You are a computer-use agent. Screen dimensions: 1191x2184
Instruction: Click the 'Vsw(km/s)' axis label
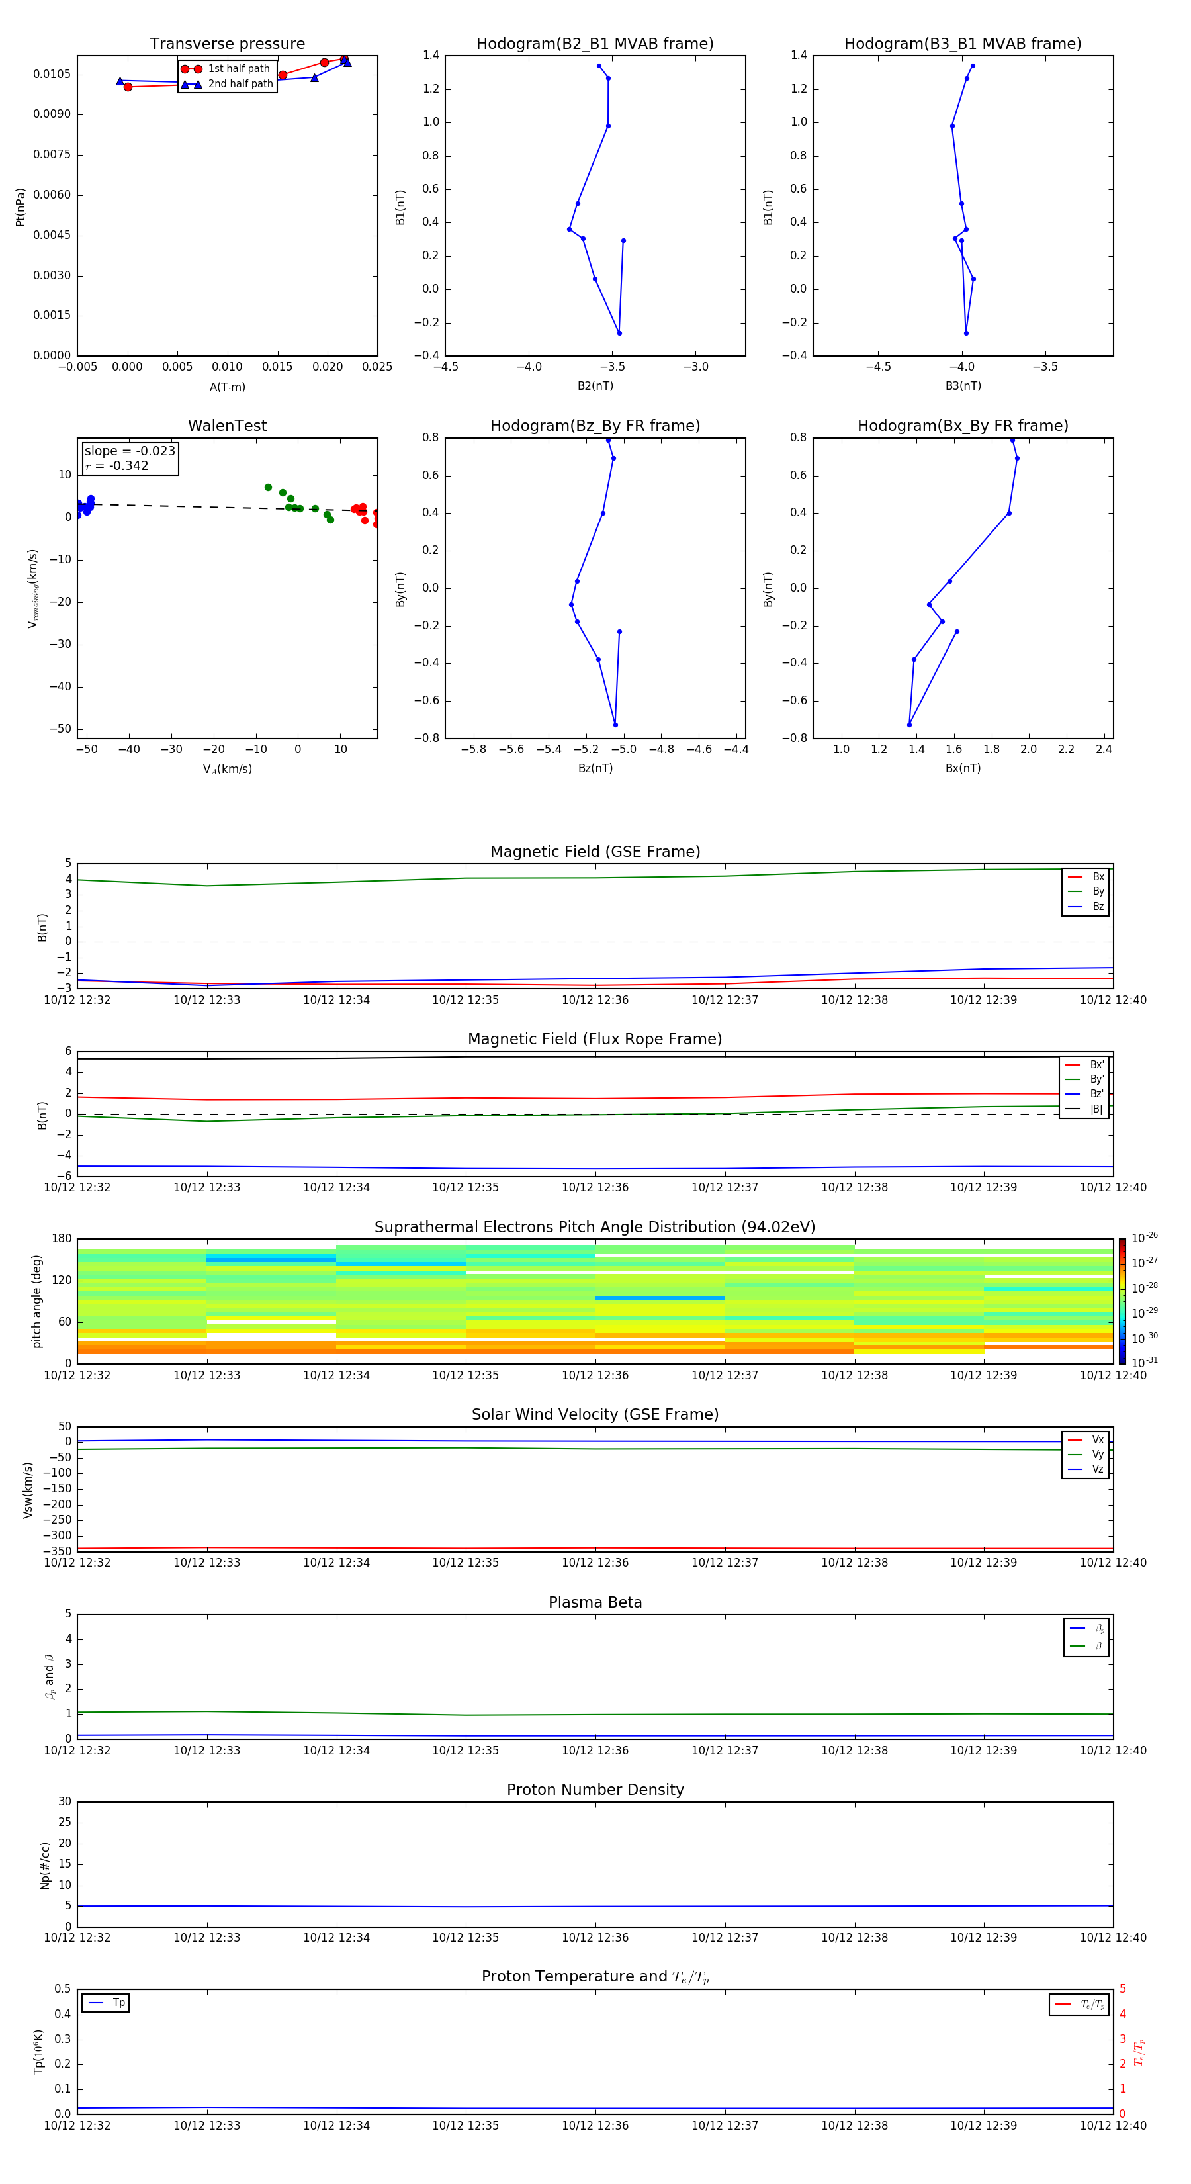(x=28, y=1490)
